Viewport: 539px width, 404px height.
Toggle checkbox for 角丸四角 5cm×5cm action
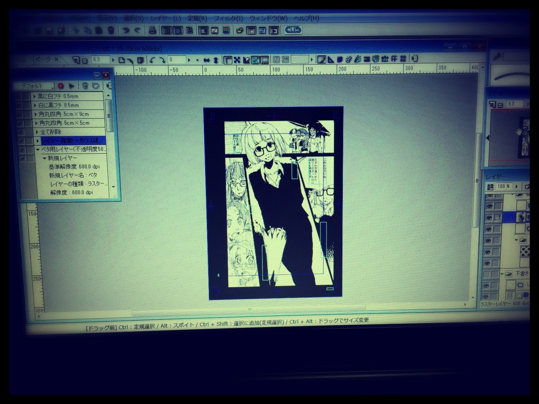point(20,123)
